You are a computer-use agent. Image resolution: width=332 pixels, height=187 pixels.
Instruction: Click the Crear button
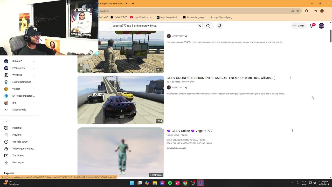coord(298,26)
